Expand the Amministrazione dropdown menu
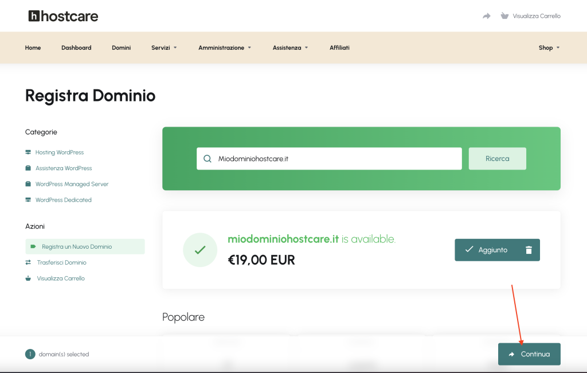The width and height of the screenshot is (587, 373). point(225,48)
